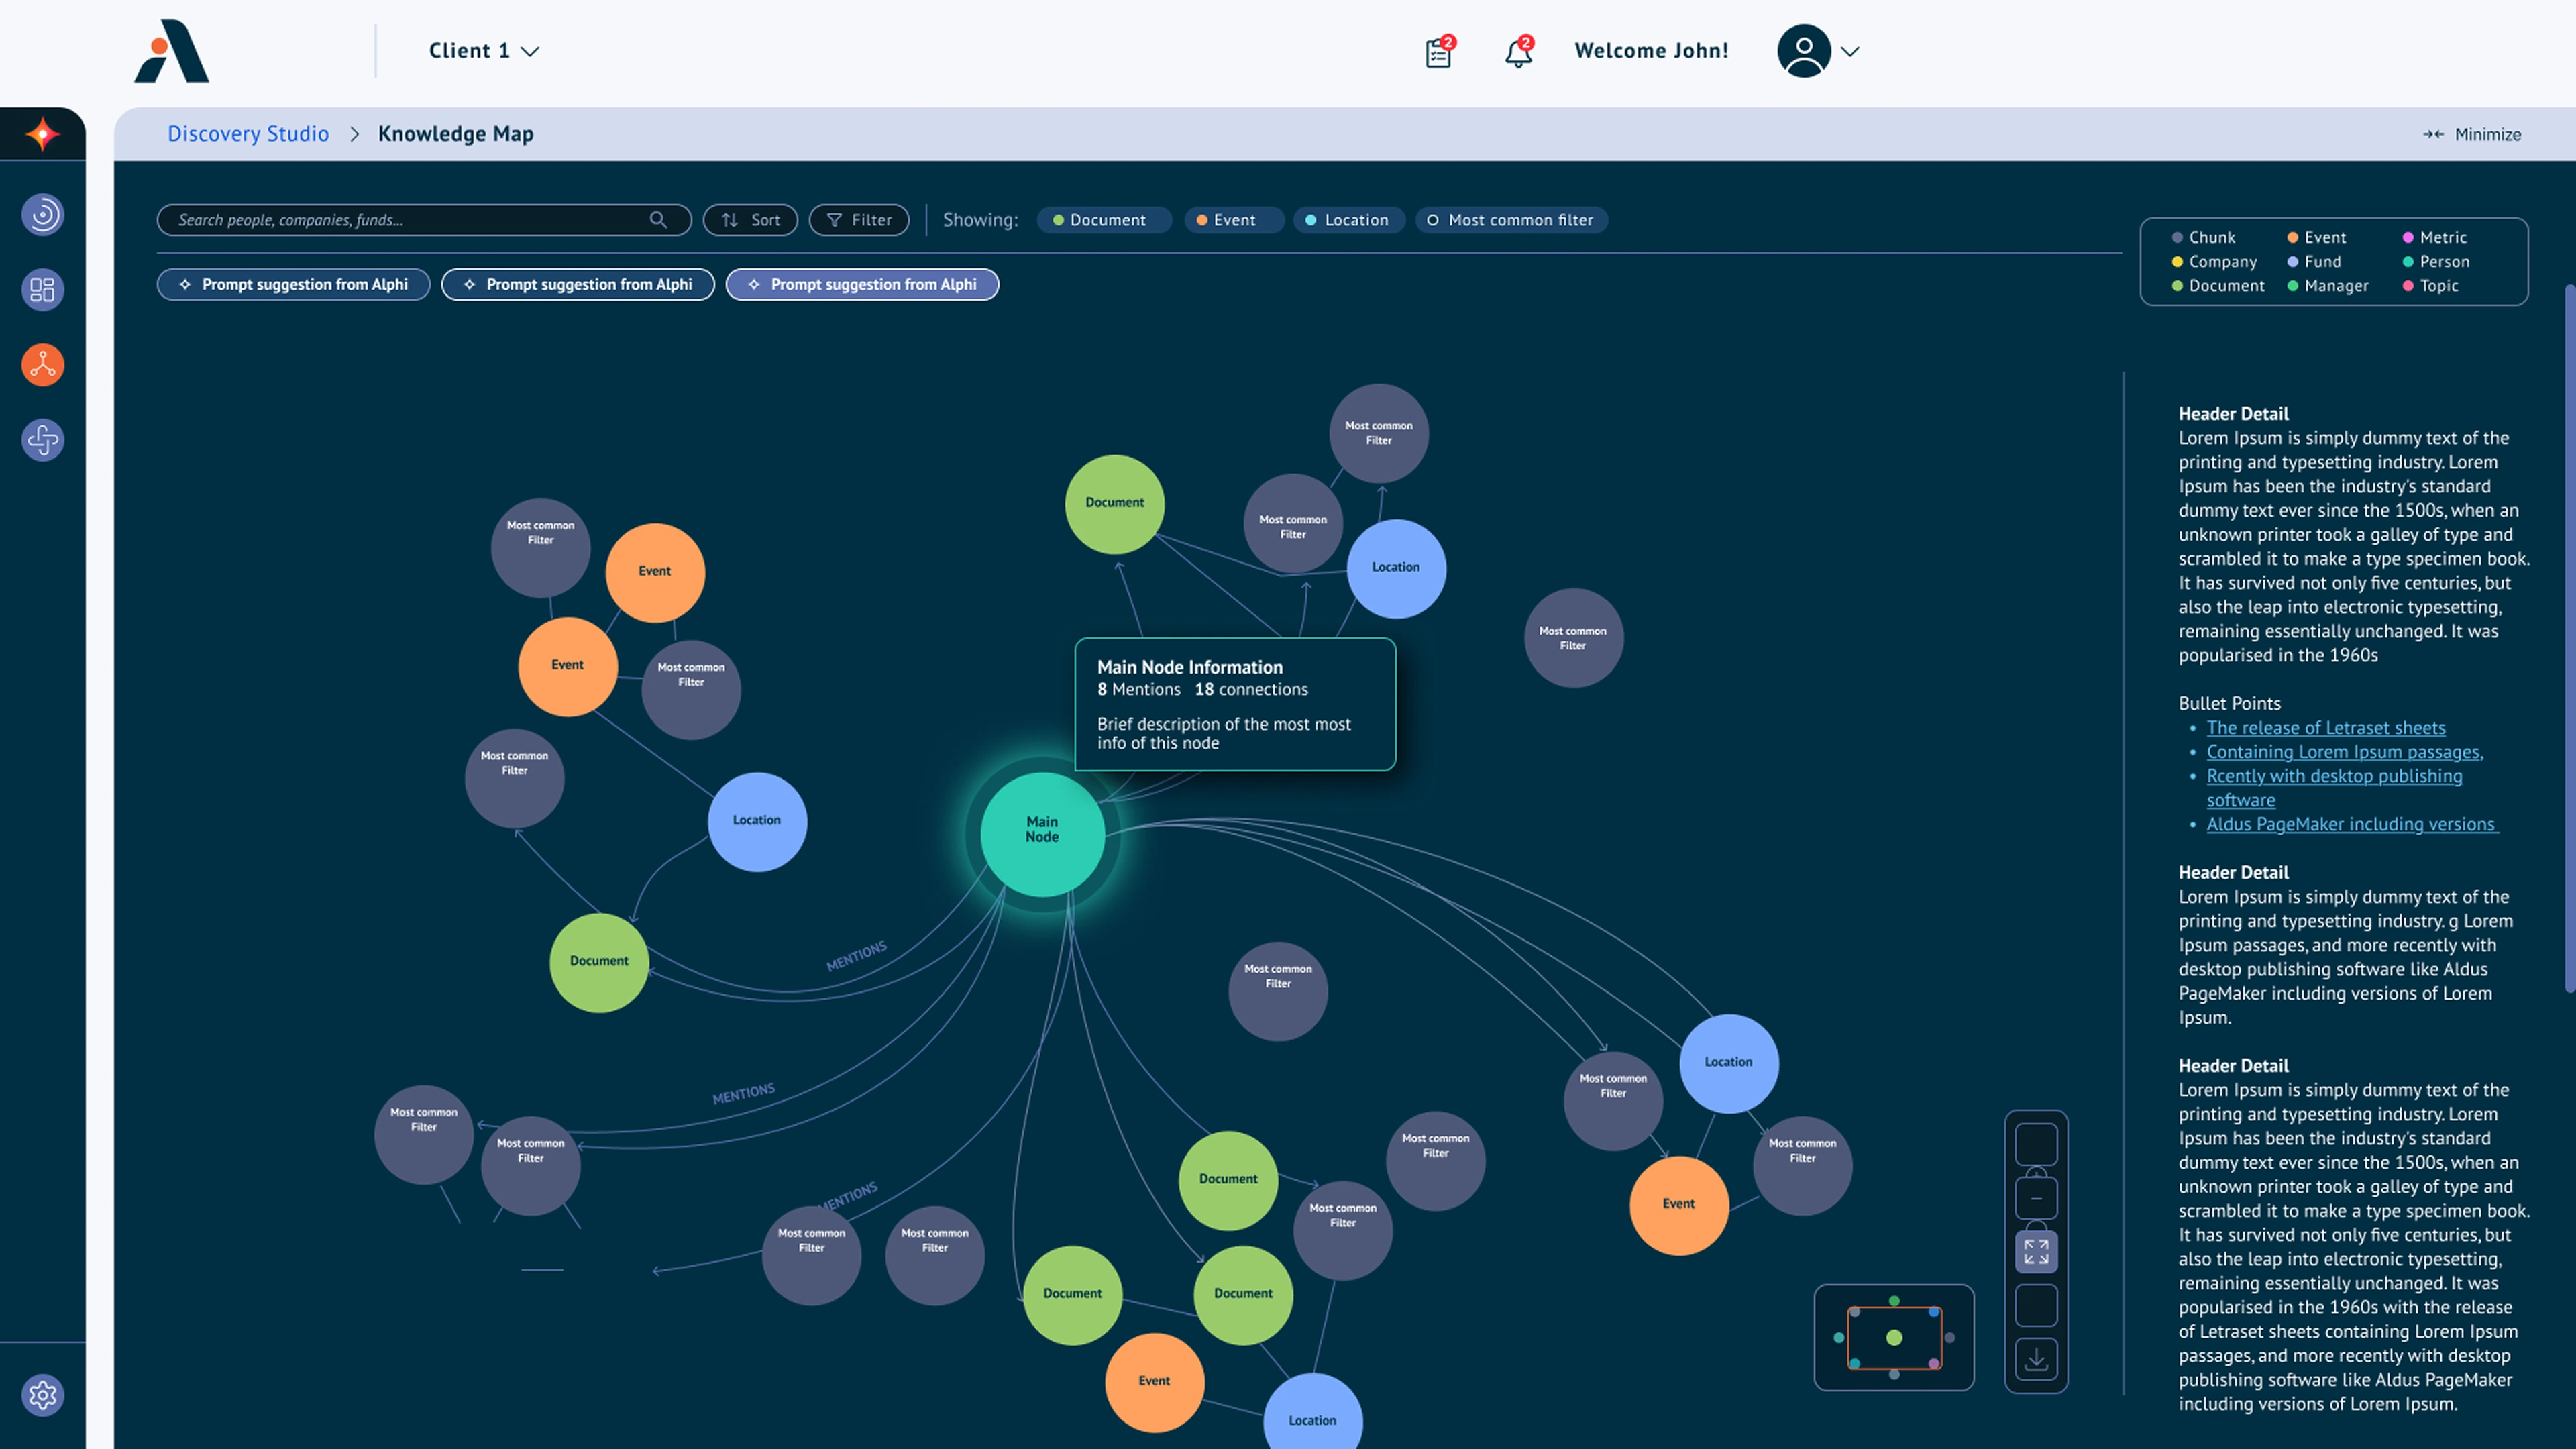Select the isolated Most common Filter node right of tooltip

(1573, 638)
